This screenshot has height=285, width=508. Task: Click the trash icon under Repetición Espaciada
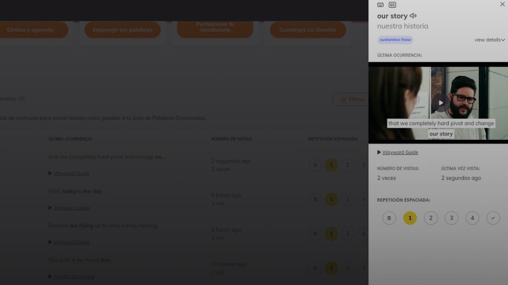(x=389, y=218)
